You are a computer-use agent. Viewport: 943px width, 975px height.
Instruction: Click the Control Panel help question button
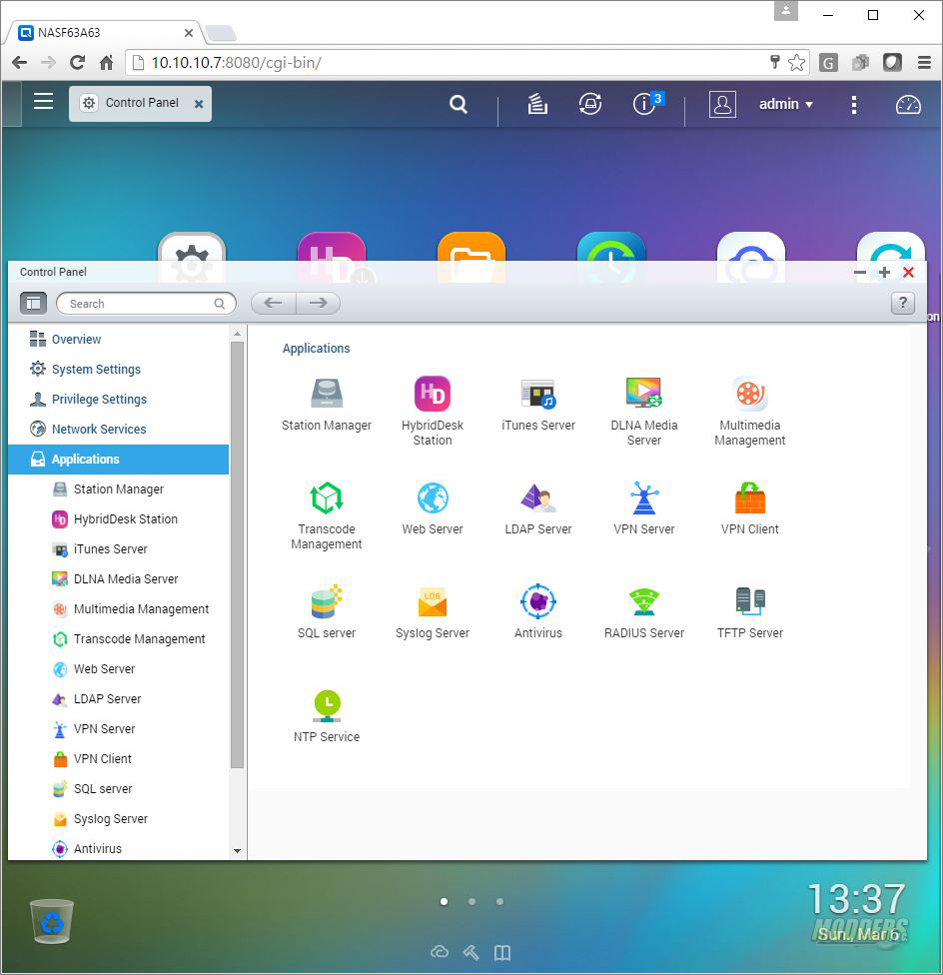[x=903, y=304]
